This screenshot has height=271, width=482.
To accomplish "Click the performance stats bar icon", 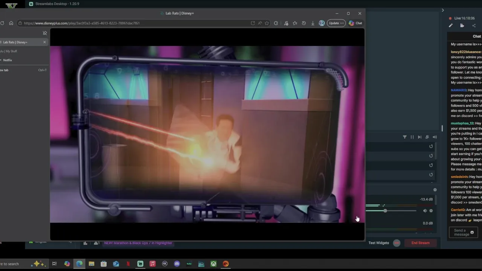I will click(85, 243).
